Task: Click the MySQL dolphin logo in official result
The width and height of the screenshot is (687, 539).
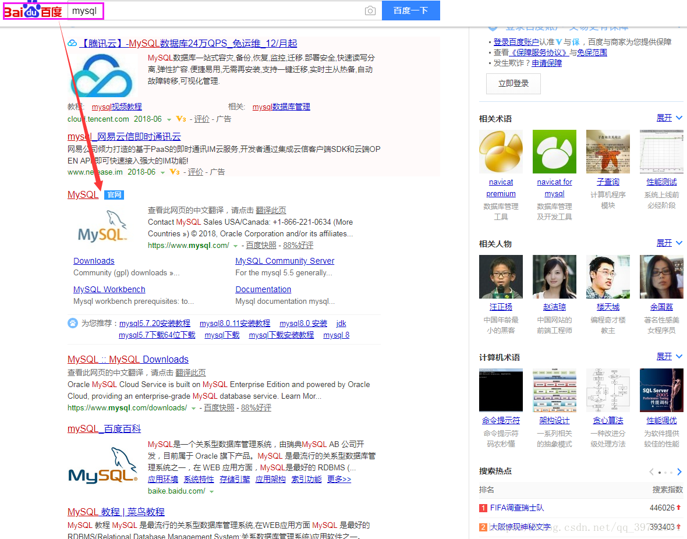Action: click(x=102, y=226)
